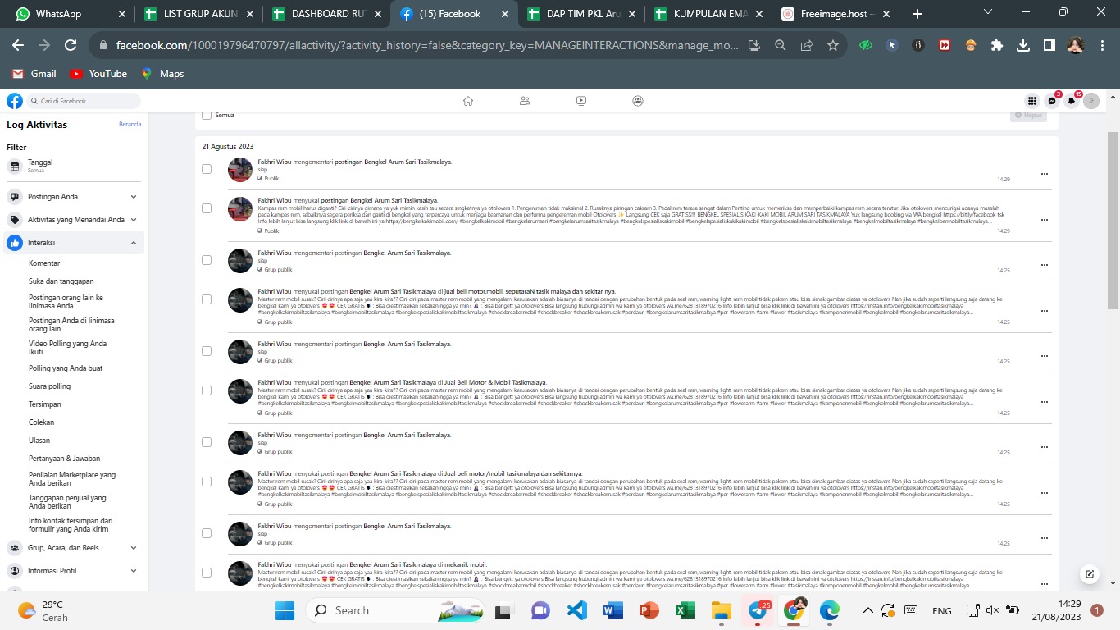Viewport: 1120px width, 630px height.
Task: Open Chrome zoom magnifier in address bar
Action: (x=781, y=46)
